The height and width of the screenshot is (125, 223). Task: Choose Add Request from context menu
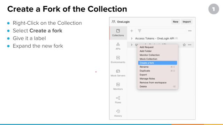tap(157, 47)
